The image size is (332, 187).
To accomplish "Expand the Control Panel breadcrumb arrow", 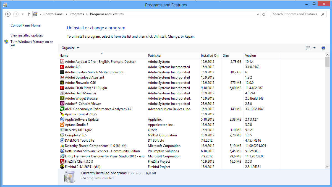I will (x=66, y=14).
